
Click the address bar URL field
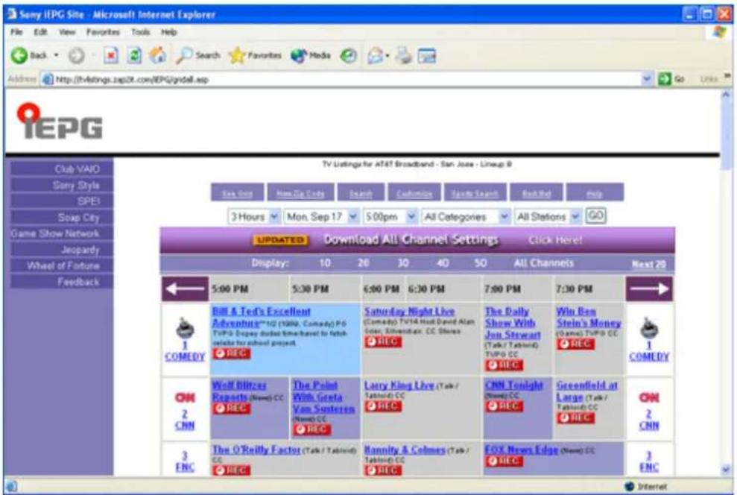pos(341,79)
